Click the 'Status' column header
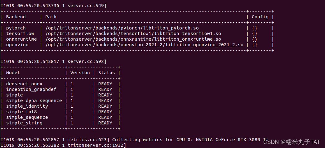The width and height of the screenshot is (325, 148). [107, 73]
